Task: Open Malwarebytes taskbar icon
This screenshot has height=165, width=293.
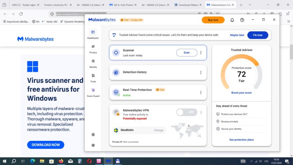Action: [108, 161]
